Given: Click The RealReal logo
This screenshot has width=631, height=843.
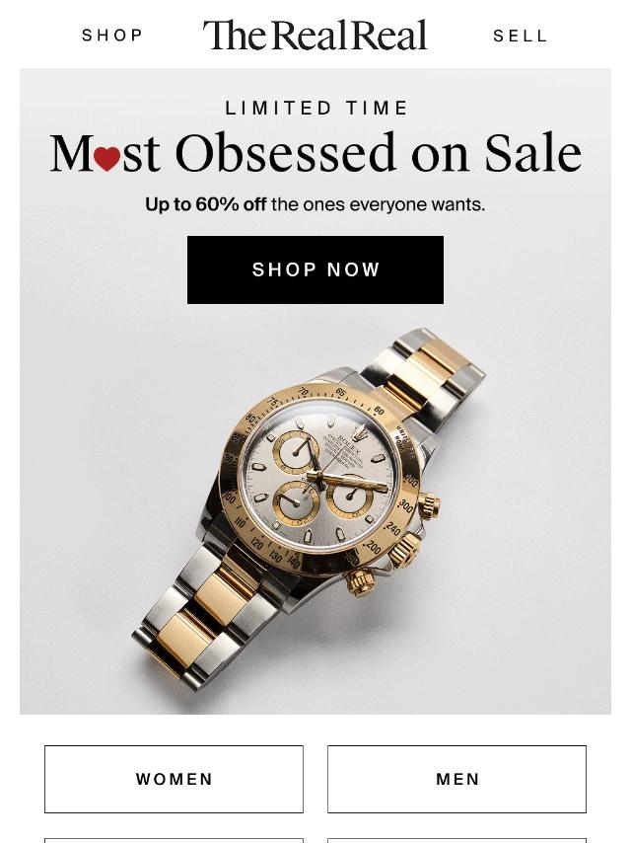Looking at the screenshot, I should pyautogui.click(x=315, y=35).
